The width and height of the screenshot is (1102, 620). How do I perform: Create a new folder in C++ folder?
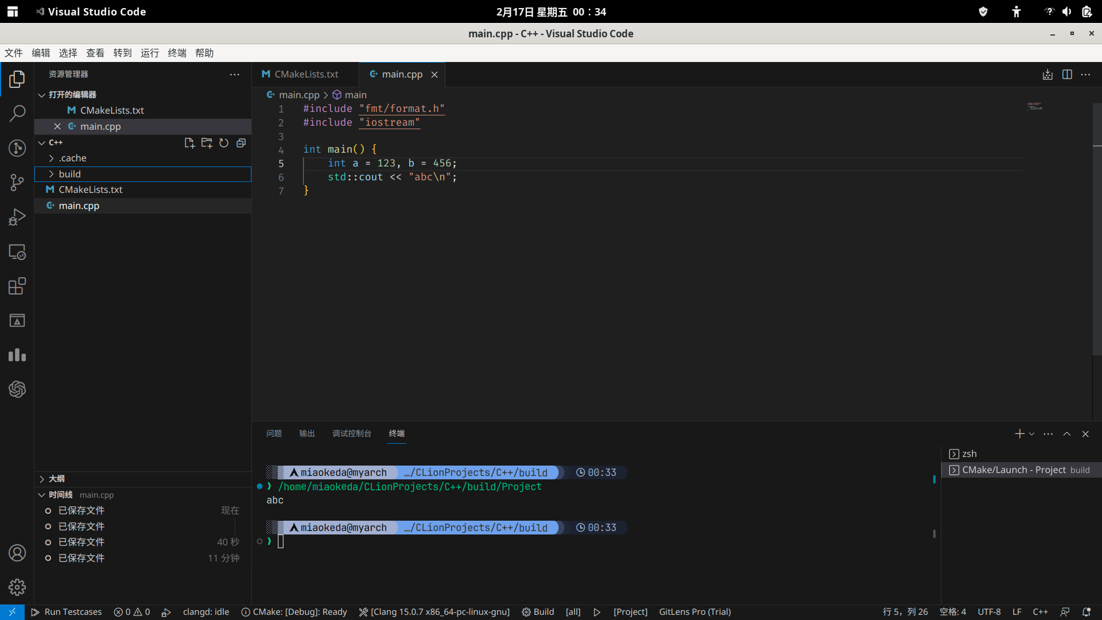point(207,143)
